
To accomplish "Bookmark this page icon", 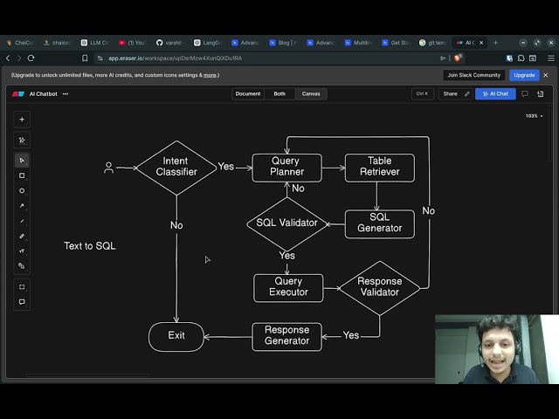I will click(x=85, y=58).
